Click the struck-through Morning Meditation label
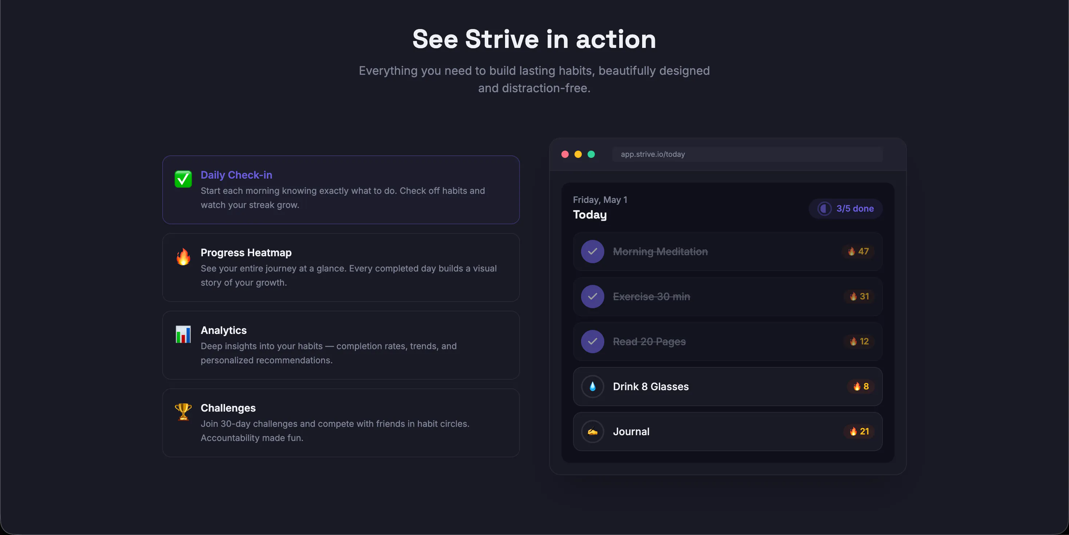This screenshot has height=535, width=1069. (660, 252)
